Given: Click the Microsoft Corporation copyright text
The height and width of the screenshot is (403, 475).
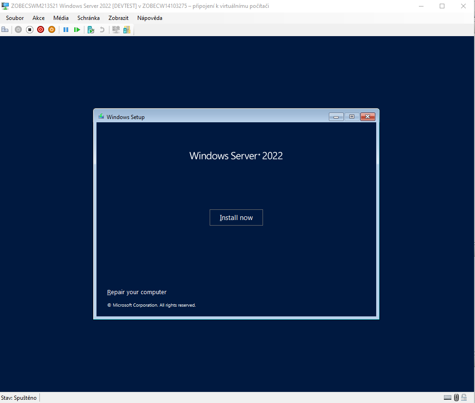Looking at the screenshot, I should pos(152,305).
